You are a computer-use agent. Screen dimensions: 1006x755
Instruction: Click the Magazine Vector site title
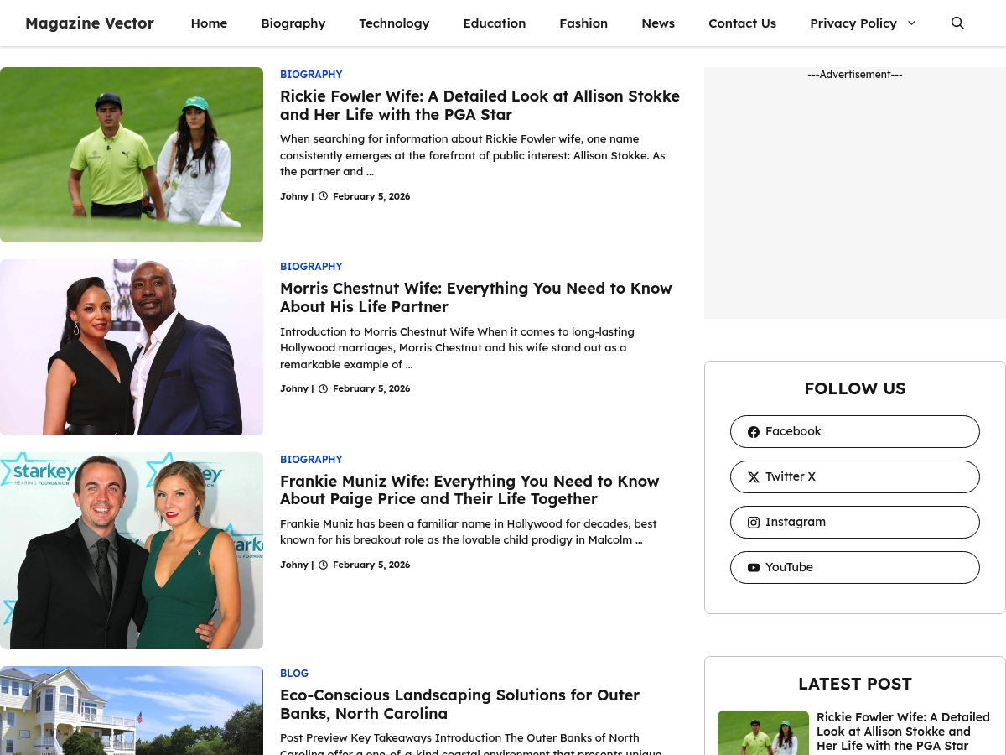tap(90, 23)
